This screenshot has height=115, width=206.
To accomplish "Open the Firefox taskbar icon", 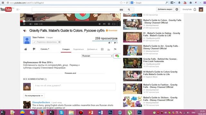I will [x=42, y=112].
